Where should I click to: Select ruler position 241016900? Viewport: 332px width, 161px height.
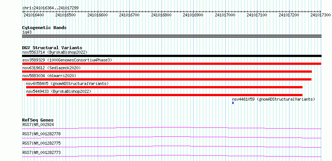point(193,15)
